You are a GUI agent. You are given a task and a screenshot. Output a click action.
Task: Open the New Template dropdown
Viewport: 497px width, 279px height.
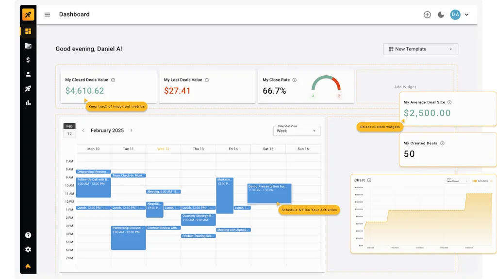point(420,49)
